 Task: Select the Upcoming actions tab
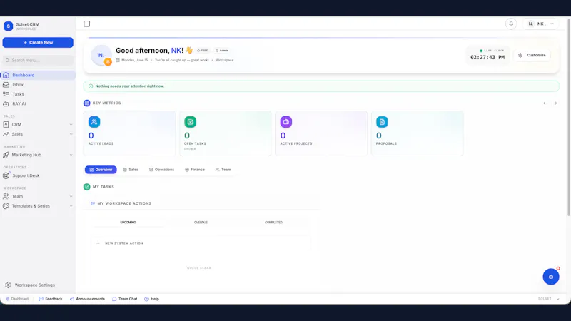tap(128, 223)
